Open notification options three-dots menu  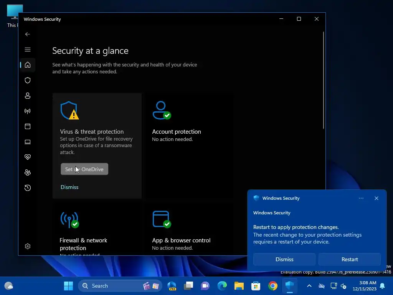click(x=361, y=198)
